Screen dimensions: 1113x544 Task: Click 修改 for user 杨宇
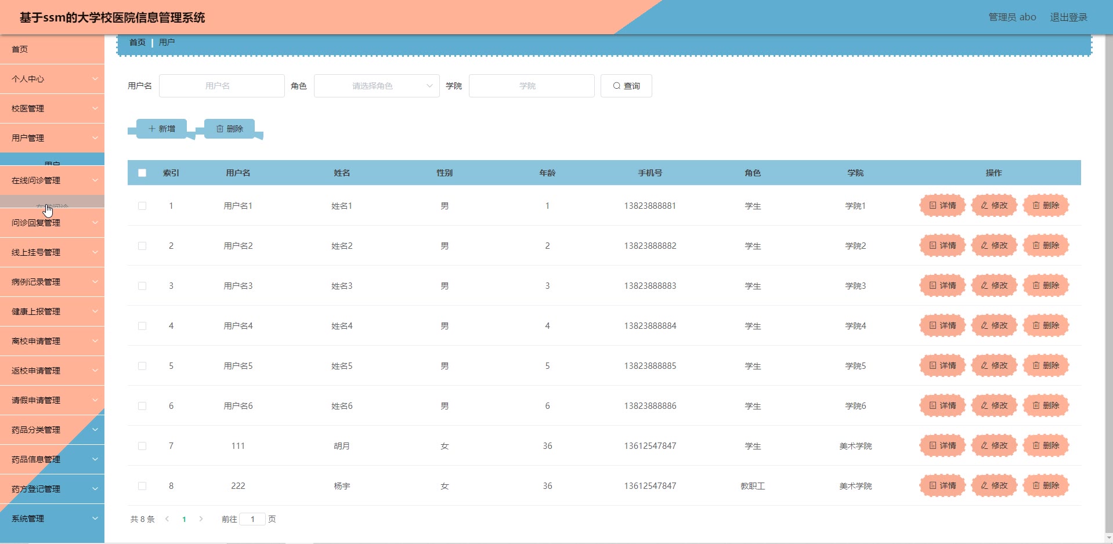click(994, 485)
